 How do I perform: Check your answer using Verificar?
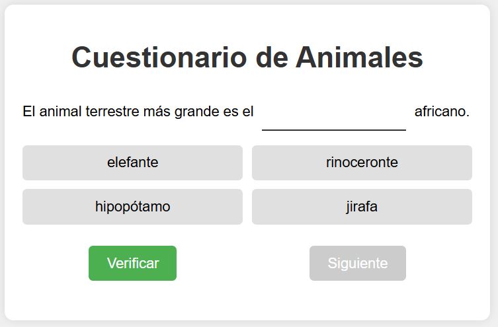(x=132, y=263)
